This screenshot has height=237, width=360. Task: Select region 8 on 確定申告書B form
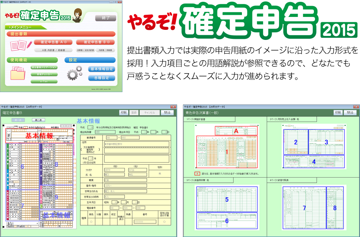coord(57,164)
